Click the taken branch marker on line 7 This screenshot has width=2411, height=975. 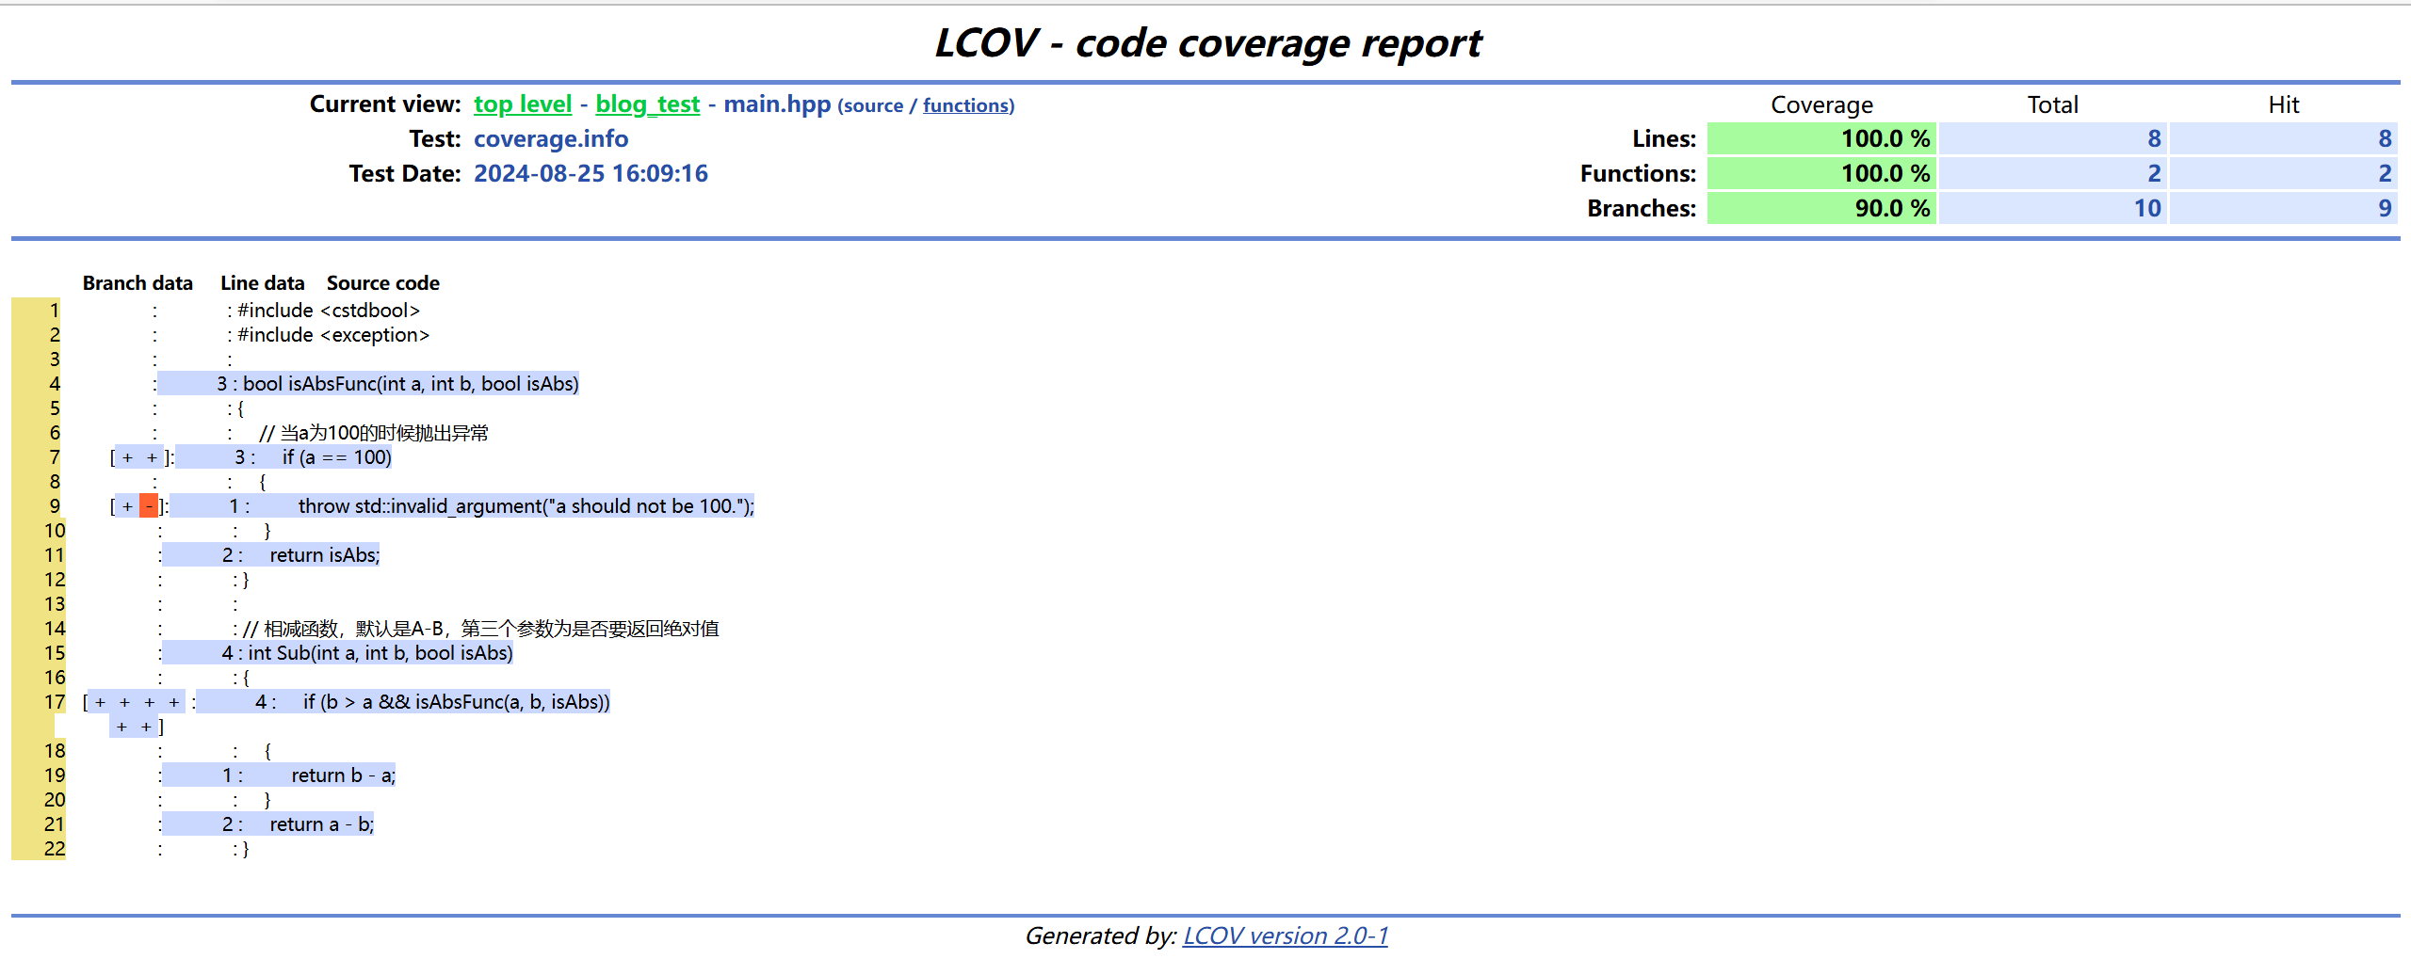tap(125, 457)
